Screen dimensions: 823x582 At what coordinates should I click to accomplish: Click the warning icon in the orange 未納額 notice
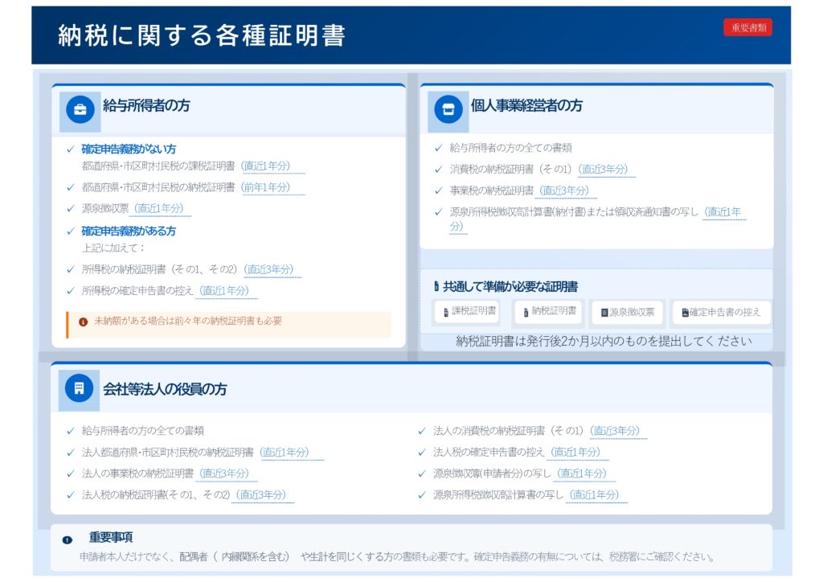click(x=83, y=322)
